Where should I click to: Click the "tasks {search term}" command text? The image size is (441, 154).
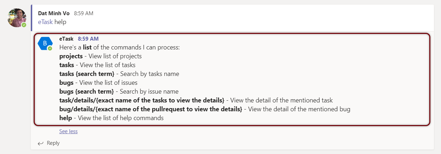87,74
